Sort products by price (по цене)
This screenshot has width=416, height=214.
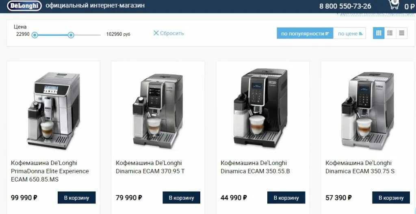tap(349, 33)
